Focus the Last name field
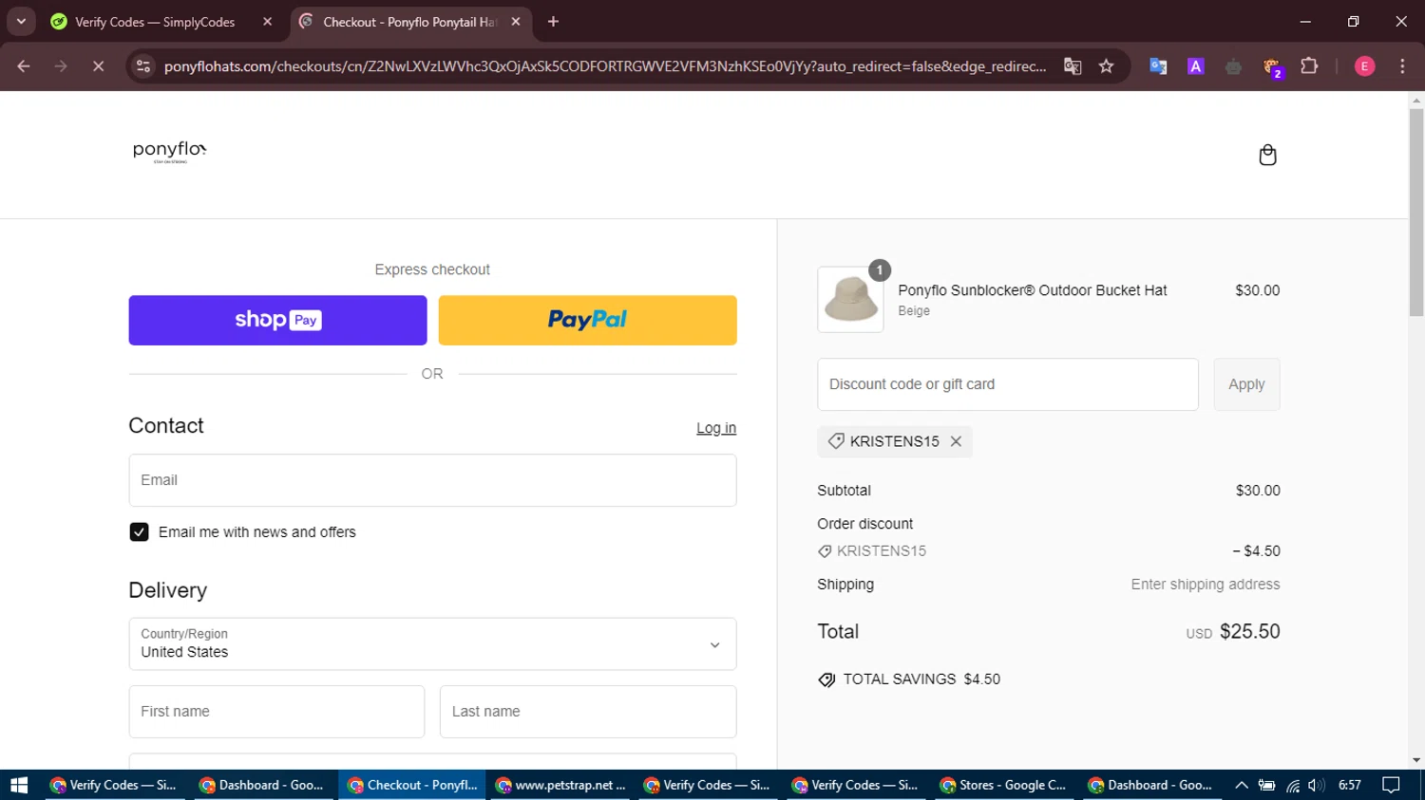The width and height of the screenshot is (1425, 800). (x=588, y=712)
